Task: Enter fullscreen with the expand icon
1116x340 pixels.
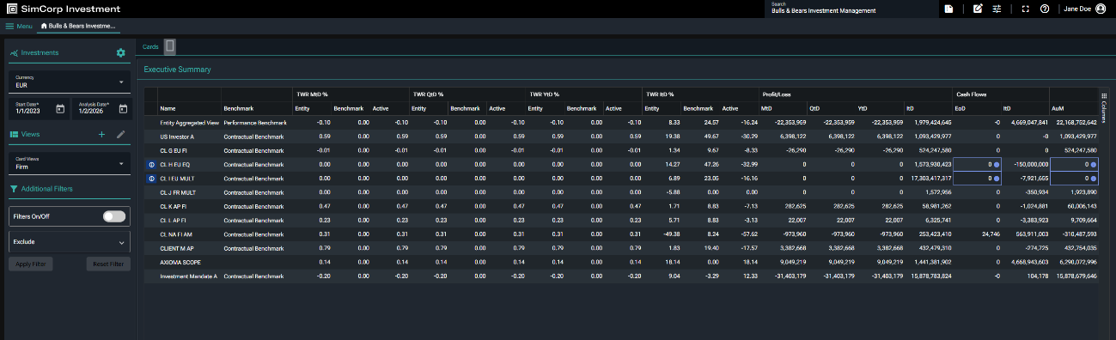Action: pos(1026,9)
